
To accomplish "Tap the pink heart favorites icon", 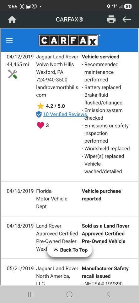I will [x=40, y=125].
